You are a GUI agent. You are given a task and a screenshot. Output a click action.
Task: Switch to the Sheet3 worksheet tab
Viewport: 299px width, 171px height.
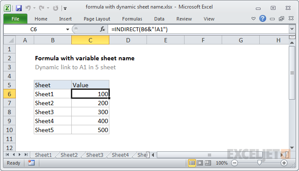coord(94,155)
